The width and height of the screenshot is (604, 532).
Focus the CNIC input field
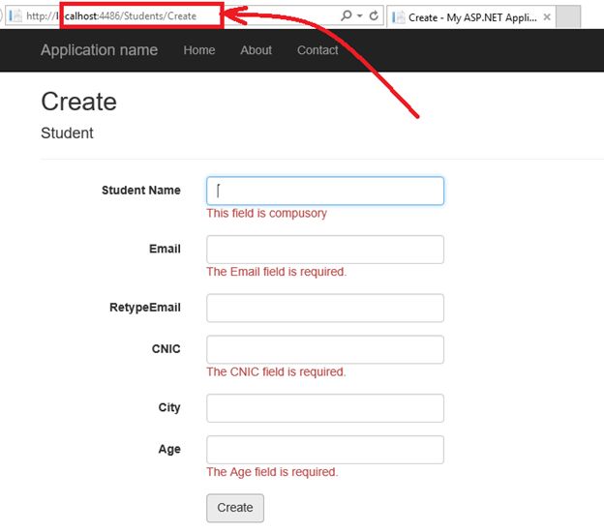click(325, 349)
